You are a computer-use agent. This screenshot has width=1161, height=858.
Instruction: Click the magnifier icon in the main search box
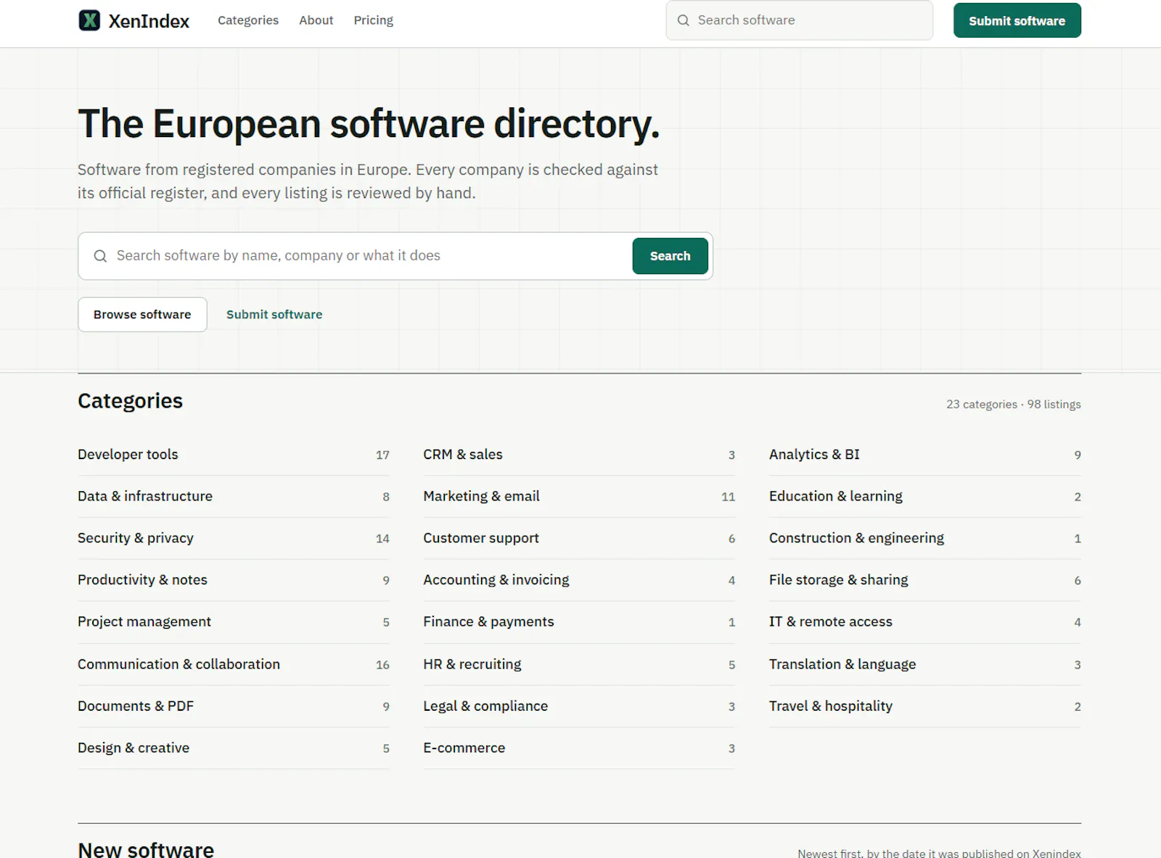tap(100, 256)
